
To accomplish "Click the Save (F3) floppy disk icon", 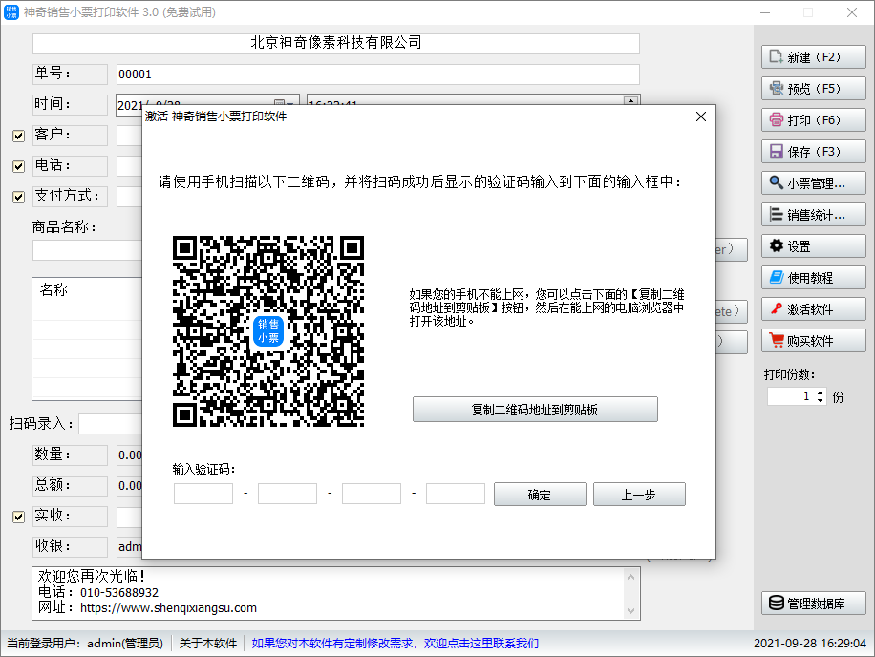I will [777, 151].
